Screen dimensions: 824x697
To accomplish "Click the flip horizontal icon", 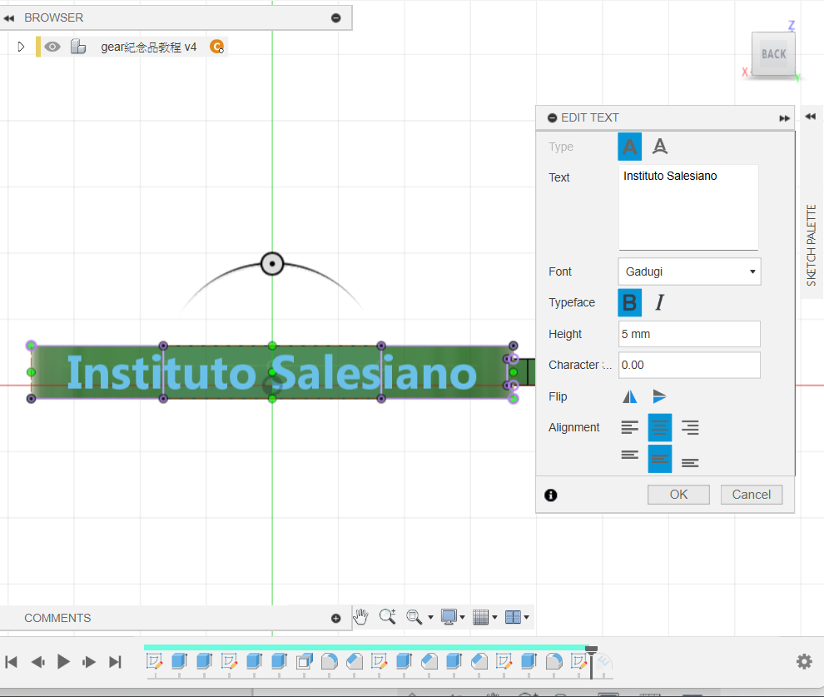I will click(x=630, y=396).
